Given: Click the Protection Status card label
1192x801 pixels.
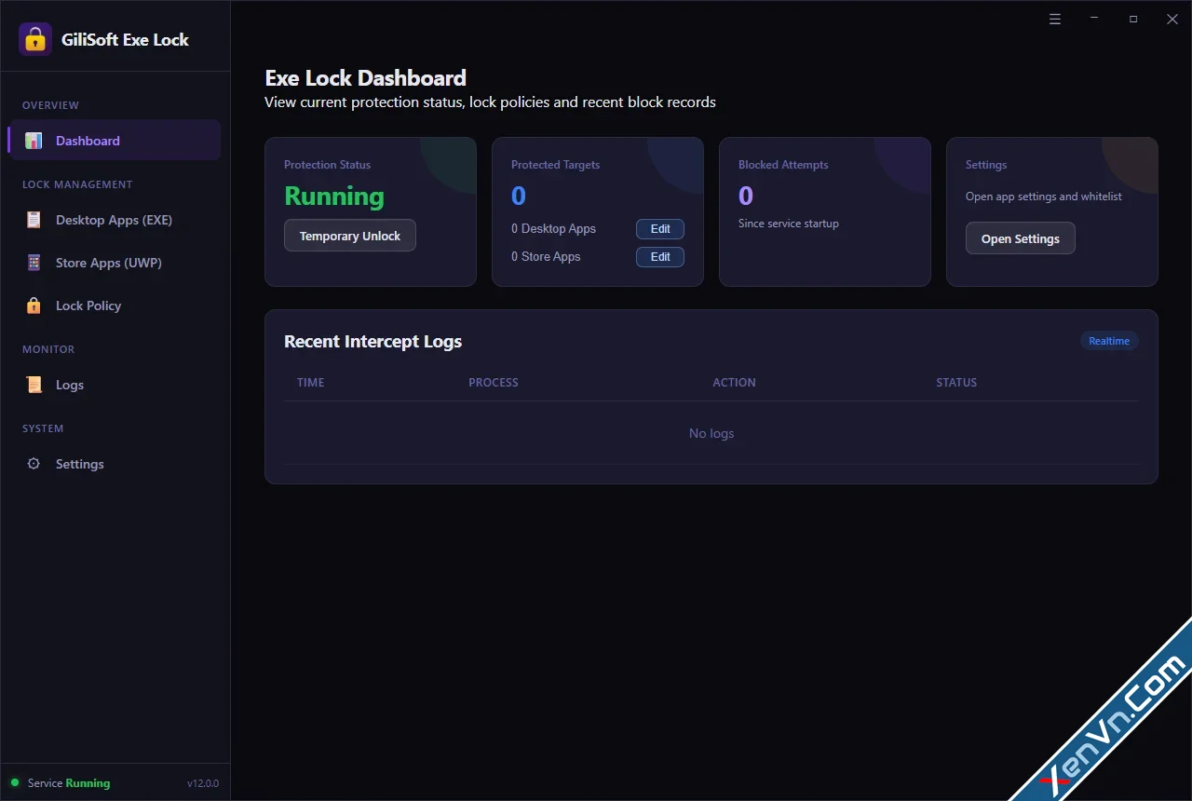Looking at the screenshot, I should tap(328, 165).
